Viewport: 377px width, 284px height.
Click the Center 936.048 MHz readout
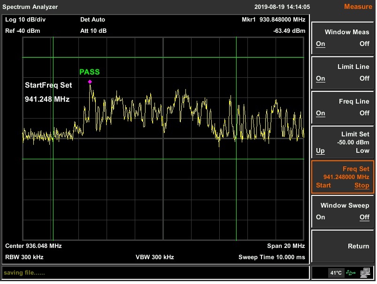[33, 246]
